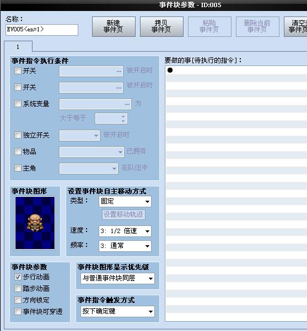
Task: Click the 粘贴事件页 button
Action: [209, 26]
